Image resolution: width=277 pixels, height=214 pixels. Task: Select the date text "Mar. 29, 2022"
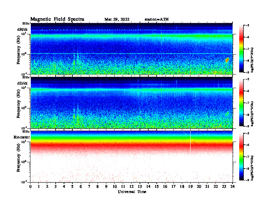pos(117,20)
